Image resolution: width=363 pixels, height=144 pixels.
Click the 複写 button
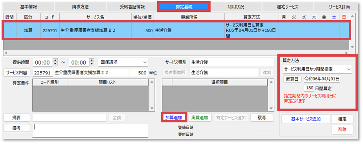262,118
